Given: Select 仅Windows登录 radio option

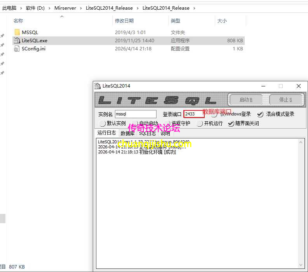Looking at the screenshot, I should [214, 114].
